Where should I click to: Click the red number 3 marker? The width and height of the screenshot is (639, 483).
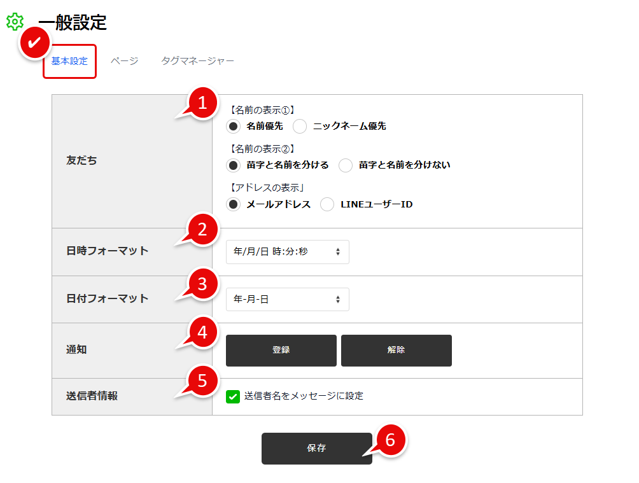[202, 284]
